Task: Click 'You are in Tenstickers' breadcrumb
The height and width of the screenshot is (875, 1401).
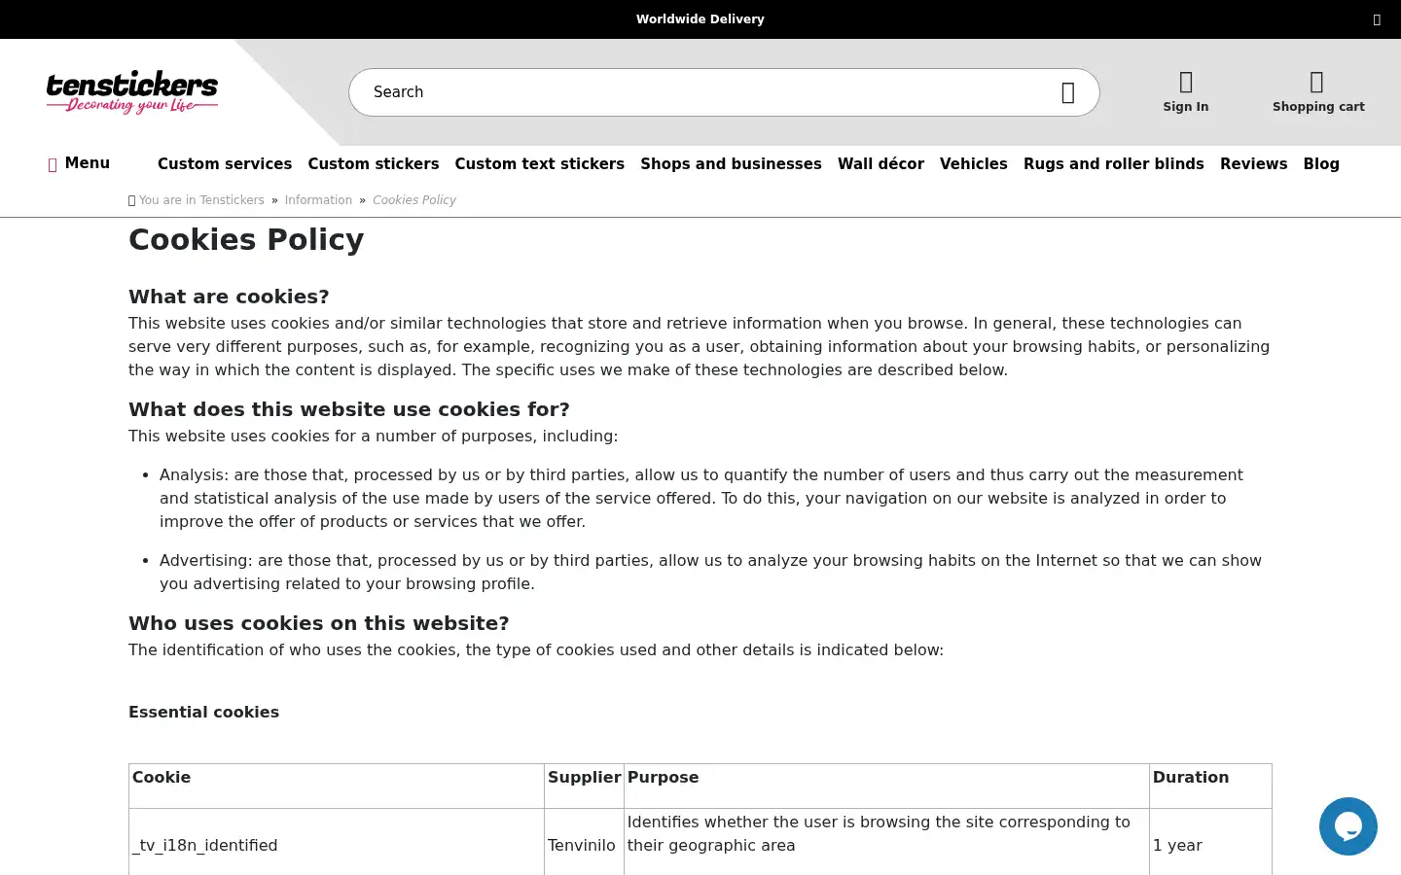Action: tap(201, 200)
